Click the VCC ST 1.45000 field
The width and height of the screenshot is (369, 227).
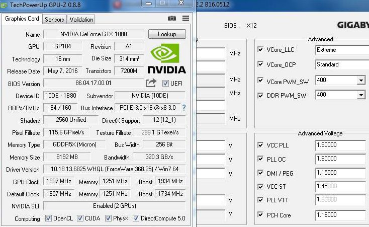[340, 186]
